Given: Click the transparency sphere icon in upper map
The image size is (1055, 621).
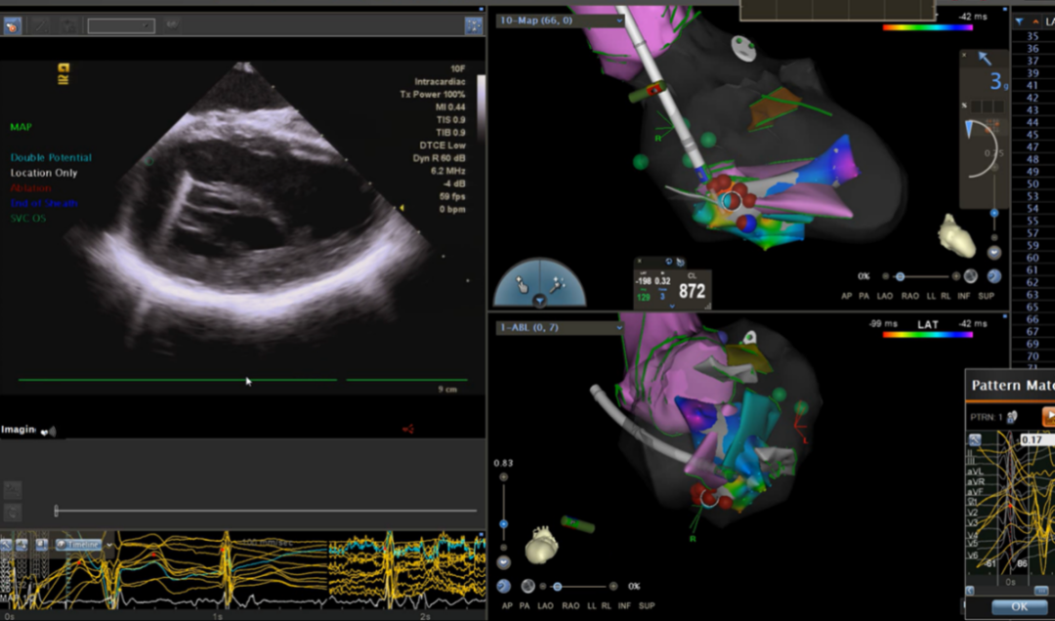Looking at the screenshot, I should pos(970,276).
